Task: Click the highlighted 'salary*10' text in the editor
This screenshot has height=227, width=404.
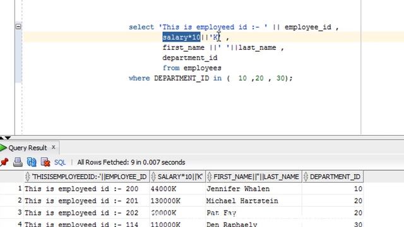Action: (x=181, y=37)
